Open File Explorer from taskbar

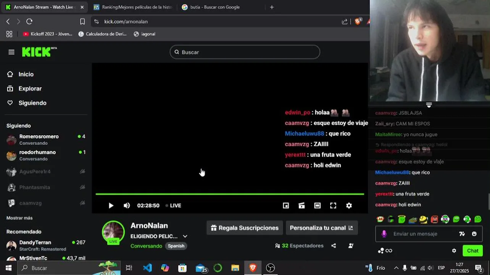click(x=235, y=268)
